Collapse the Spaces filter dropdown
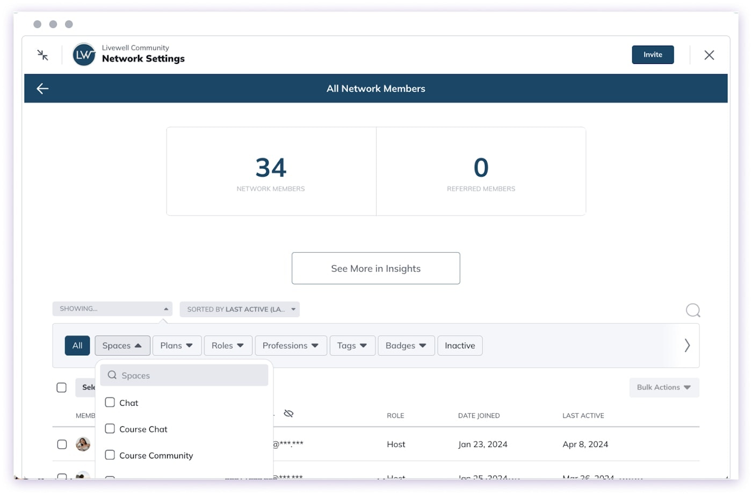The image size is (752, 495). [x=122, y=346]
